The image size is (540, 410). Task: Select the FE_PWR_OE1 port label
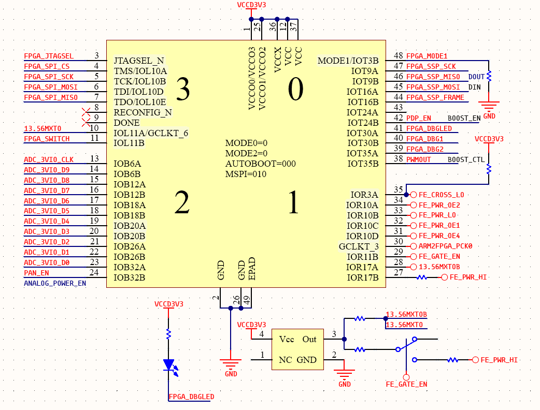pos(439,225)
